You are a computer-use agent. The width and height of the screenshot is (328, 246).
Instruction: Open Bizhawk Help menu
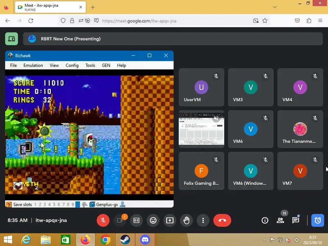pyautogui.click(x=121, y=65)
